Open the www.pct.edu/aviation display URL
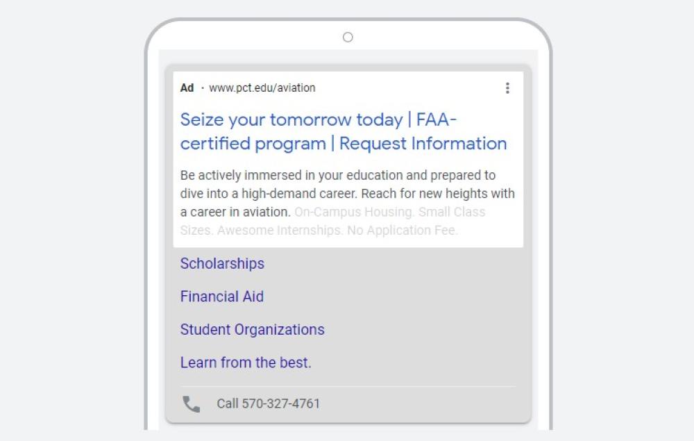694x441 pixels. pos(262,88)
